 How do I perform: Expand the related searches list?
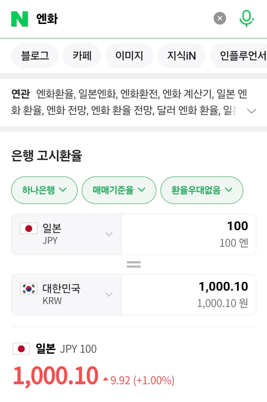point(252,111)
